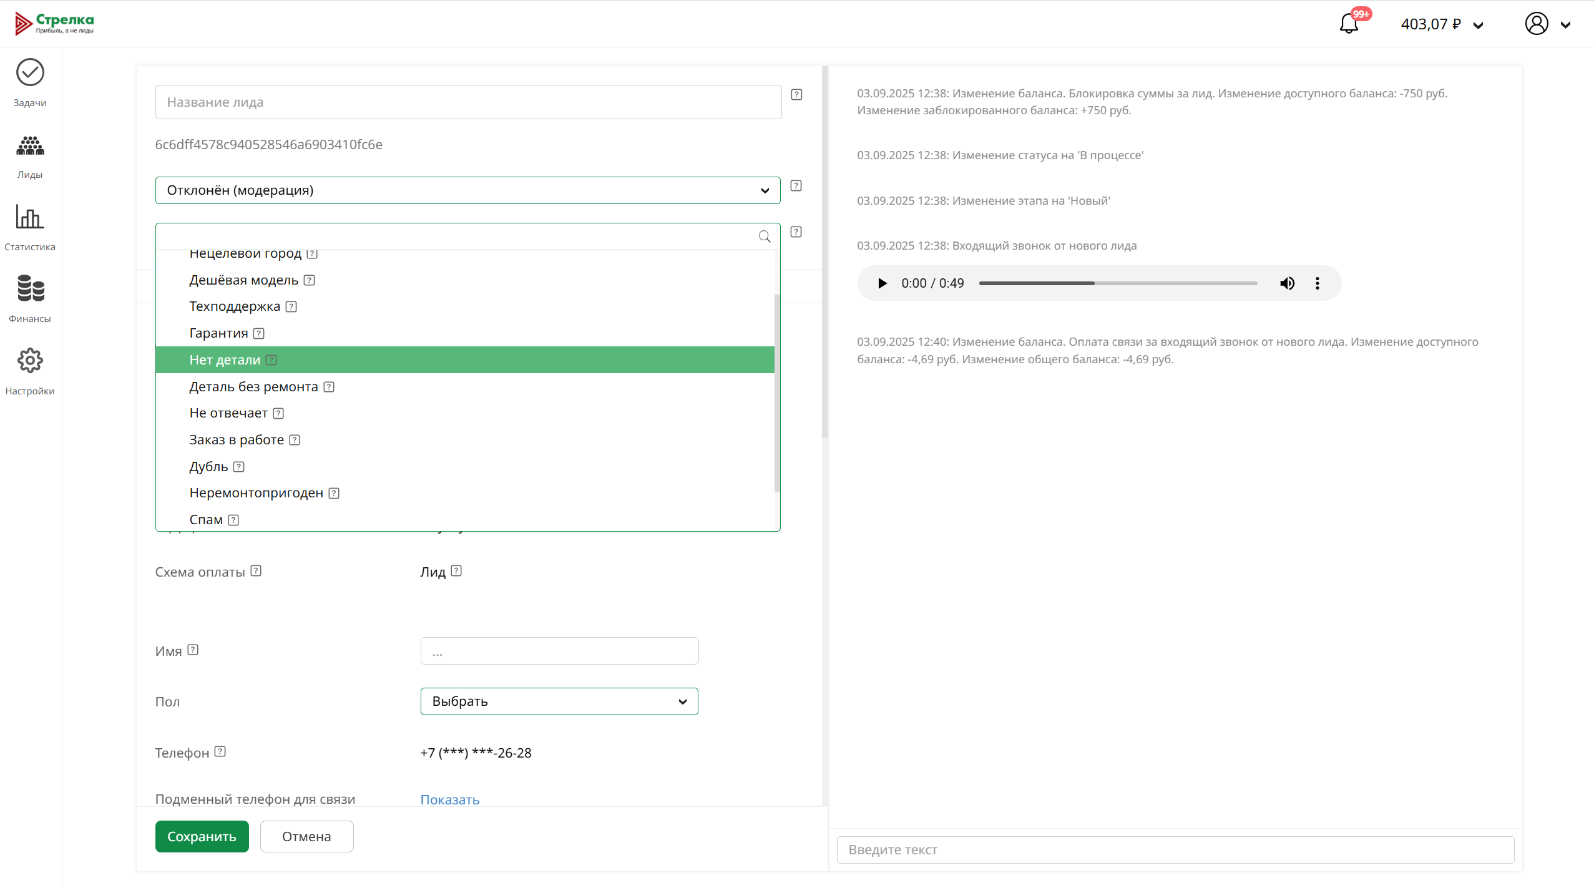Click the notifications bell icon
The height and width of the screenshot is (888, 1594).
click(1349, 24)
